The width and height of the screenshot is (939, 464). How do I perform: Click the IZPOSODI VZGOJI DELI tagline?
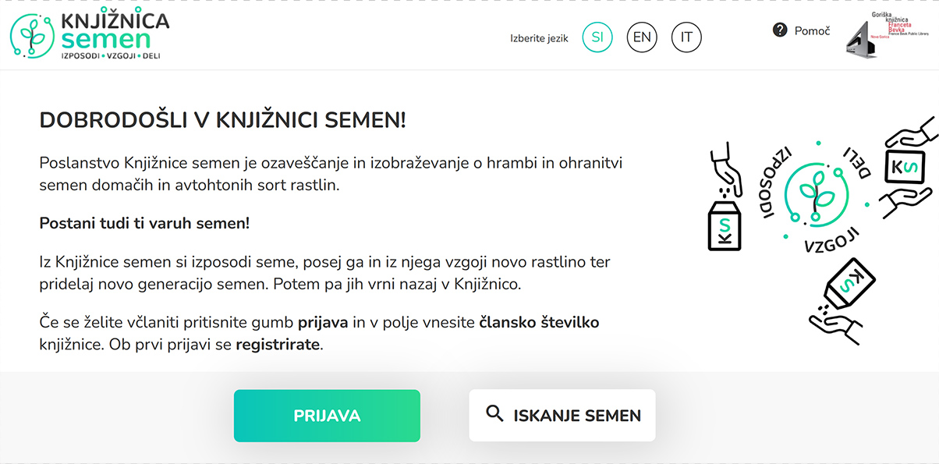pos(112,56)
